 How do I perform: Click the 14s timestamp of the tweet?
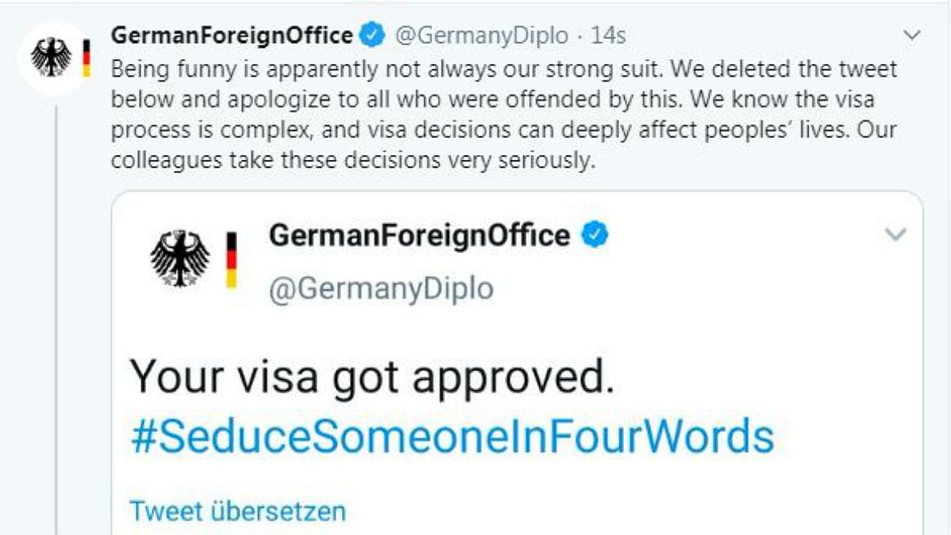[608, 35]
